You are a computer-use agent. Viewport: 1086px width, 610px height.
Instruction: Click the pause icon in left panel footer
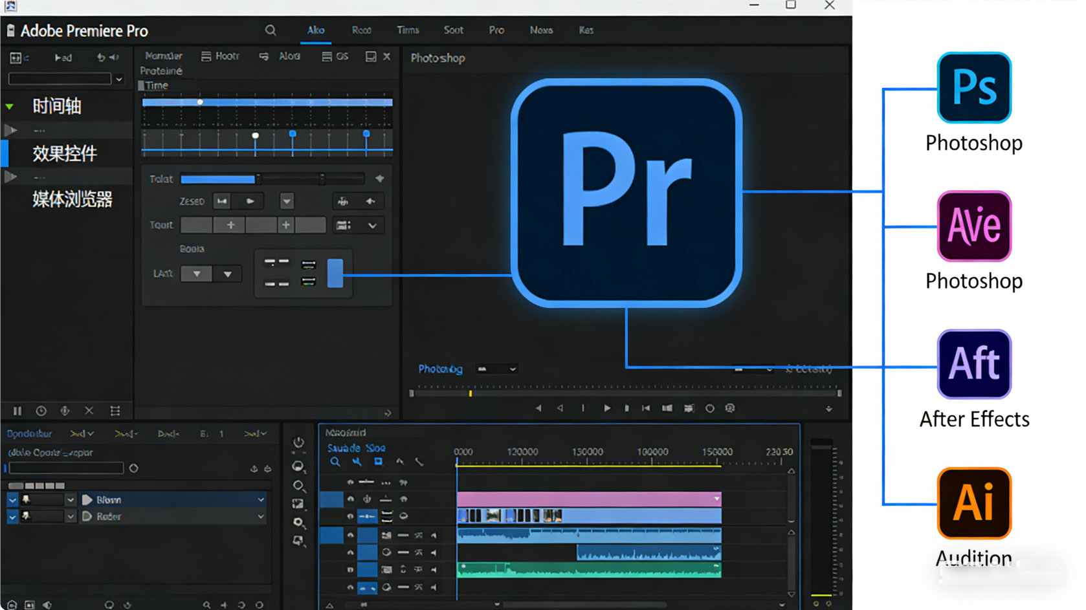pos(17,411)
